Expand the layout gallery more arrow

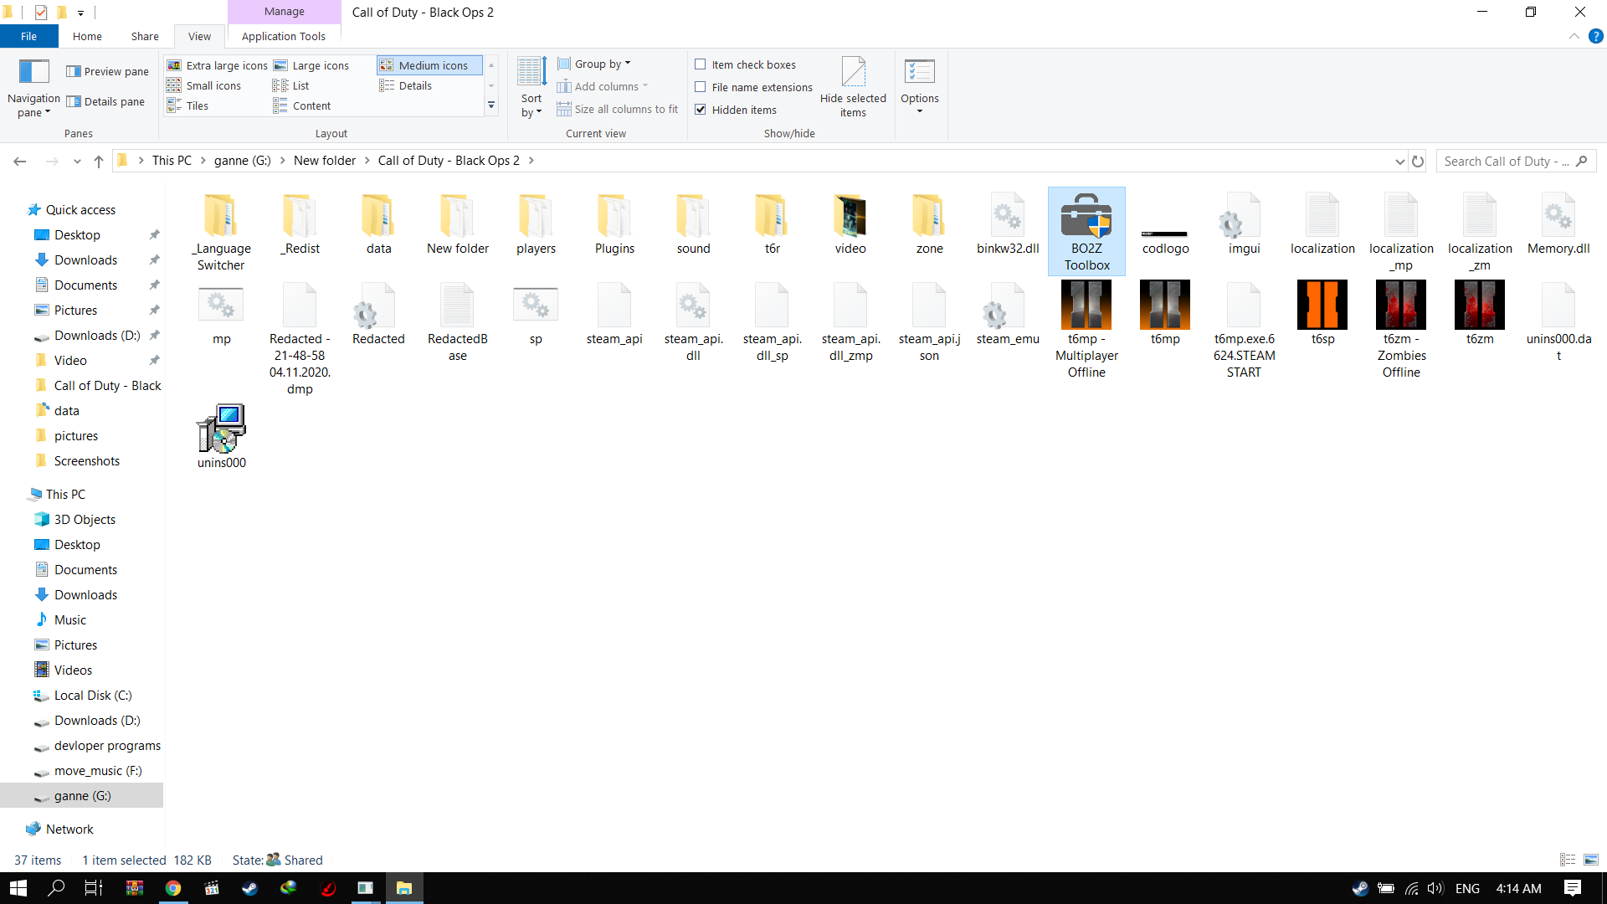point(491,106)
